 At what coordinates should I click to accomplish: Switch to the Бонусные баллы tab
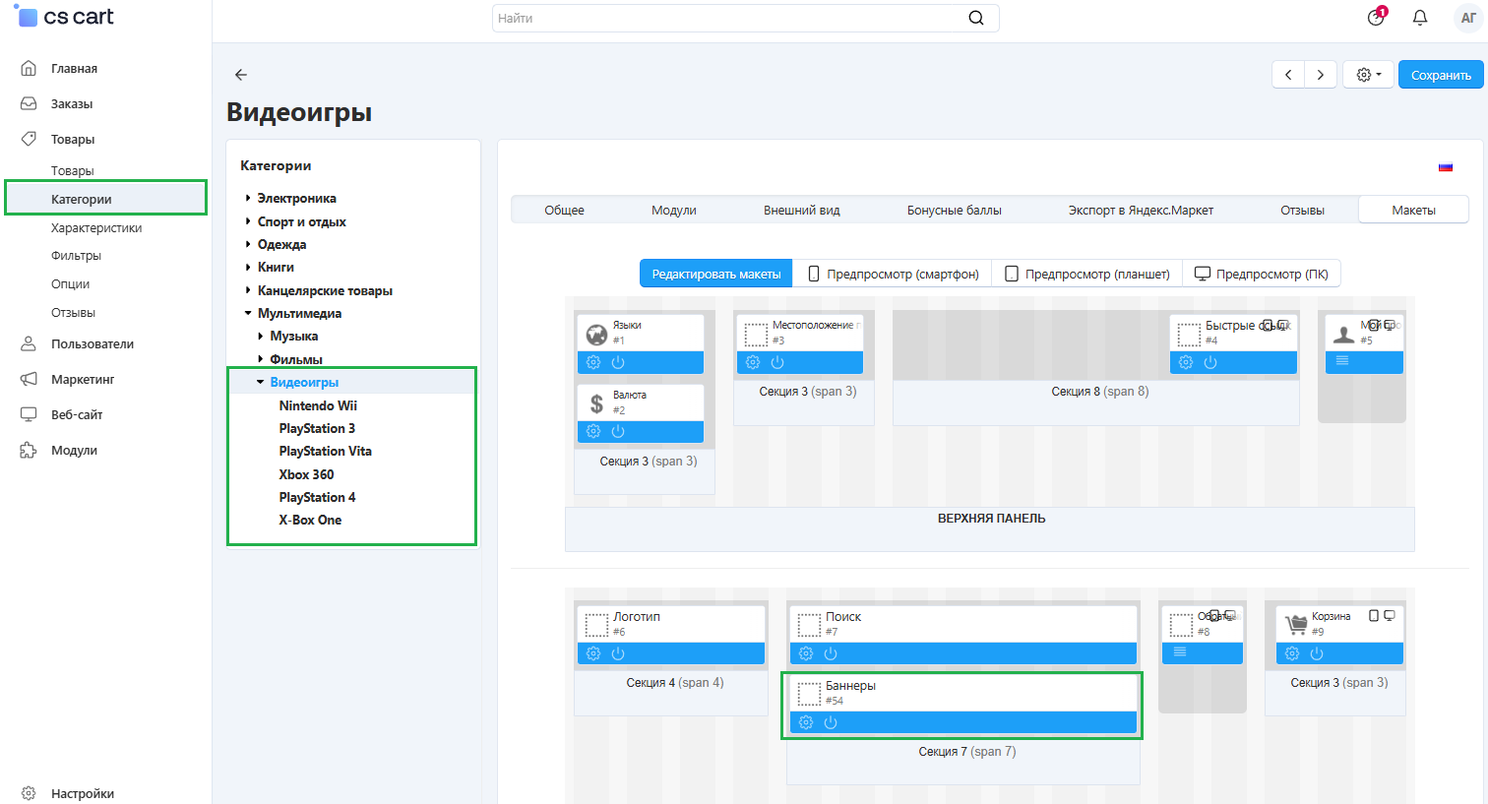click(954, 210)
